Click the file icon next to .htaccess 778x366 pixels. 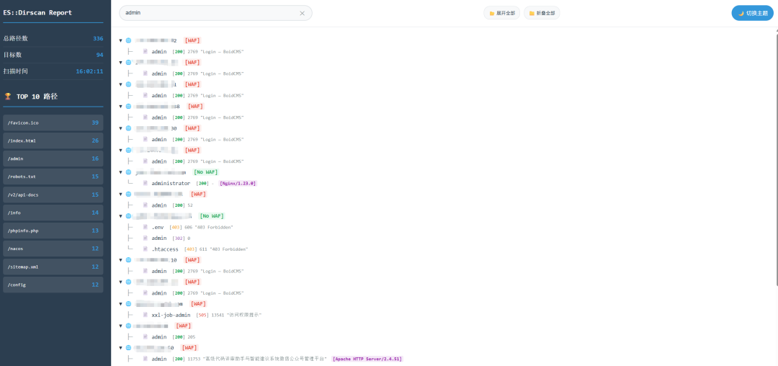pyautogui.click(x=146, y=249)
